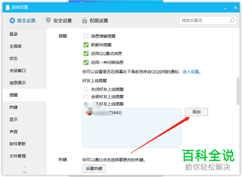Choose 全部好友上线提醒 radio option
The height and width of the screenshot is (177, 242).
(86, 97)
